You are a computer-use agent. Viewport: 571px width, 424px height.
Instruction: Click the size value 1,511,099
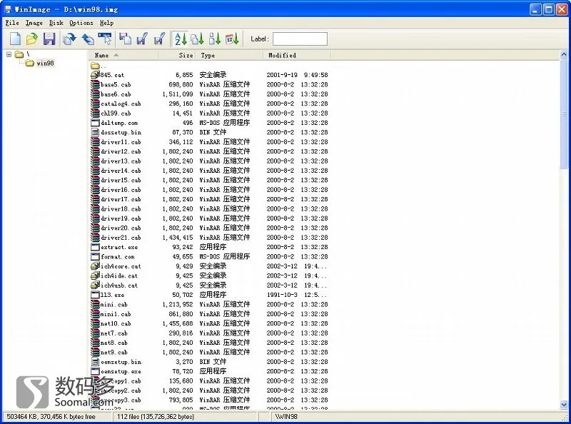click(178, 94)
